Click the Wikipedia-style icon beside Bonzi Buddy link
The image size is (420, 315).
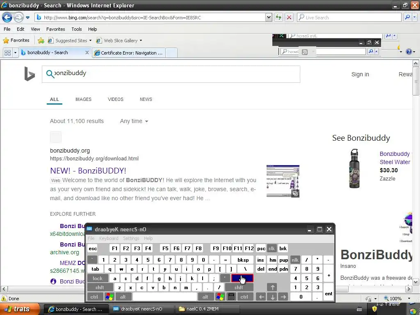point(53,281)
